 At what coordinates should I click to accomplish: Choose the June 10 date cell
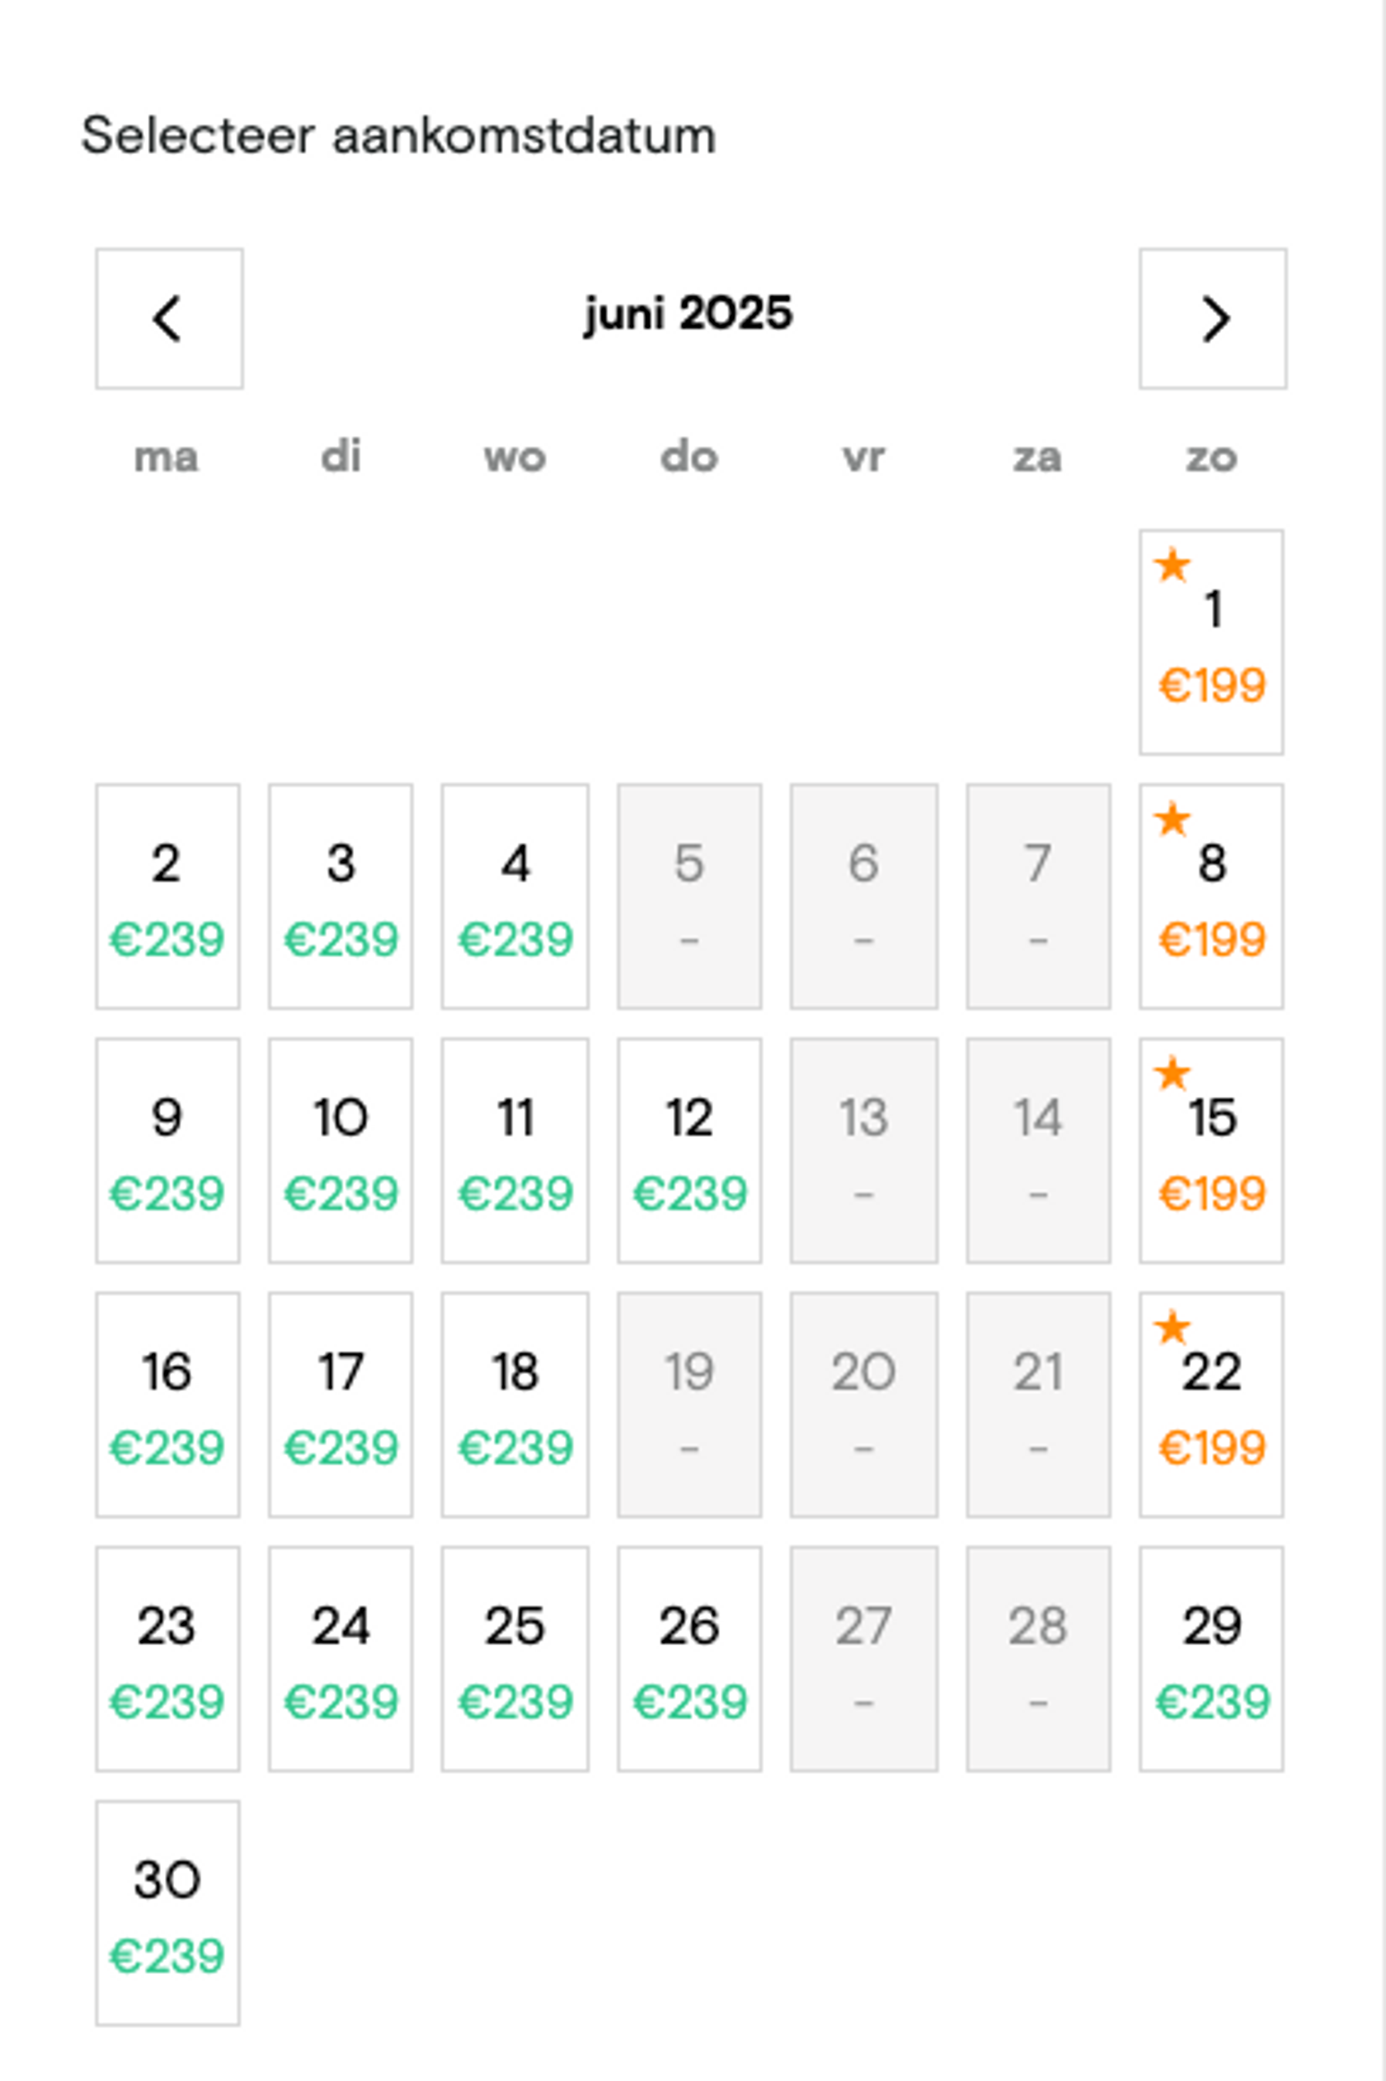click(340, 1150)
